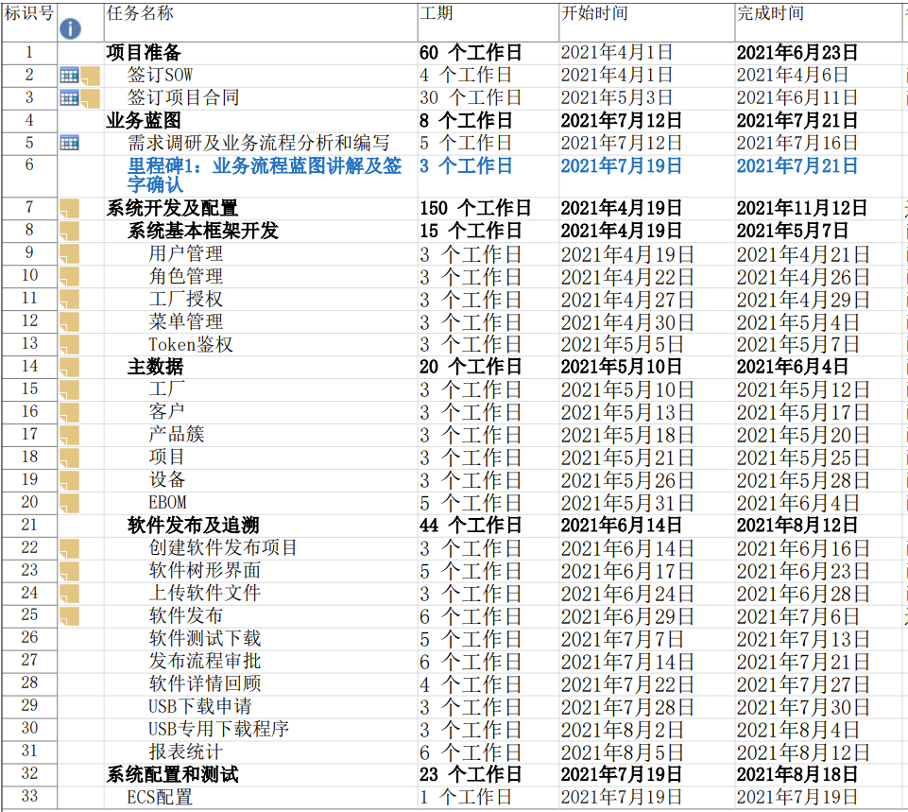Click the duration cell 150 个工作日
Image resolution: width=908 pixels, height=812 pixels.
[475, 209]
